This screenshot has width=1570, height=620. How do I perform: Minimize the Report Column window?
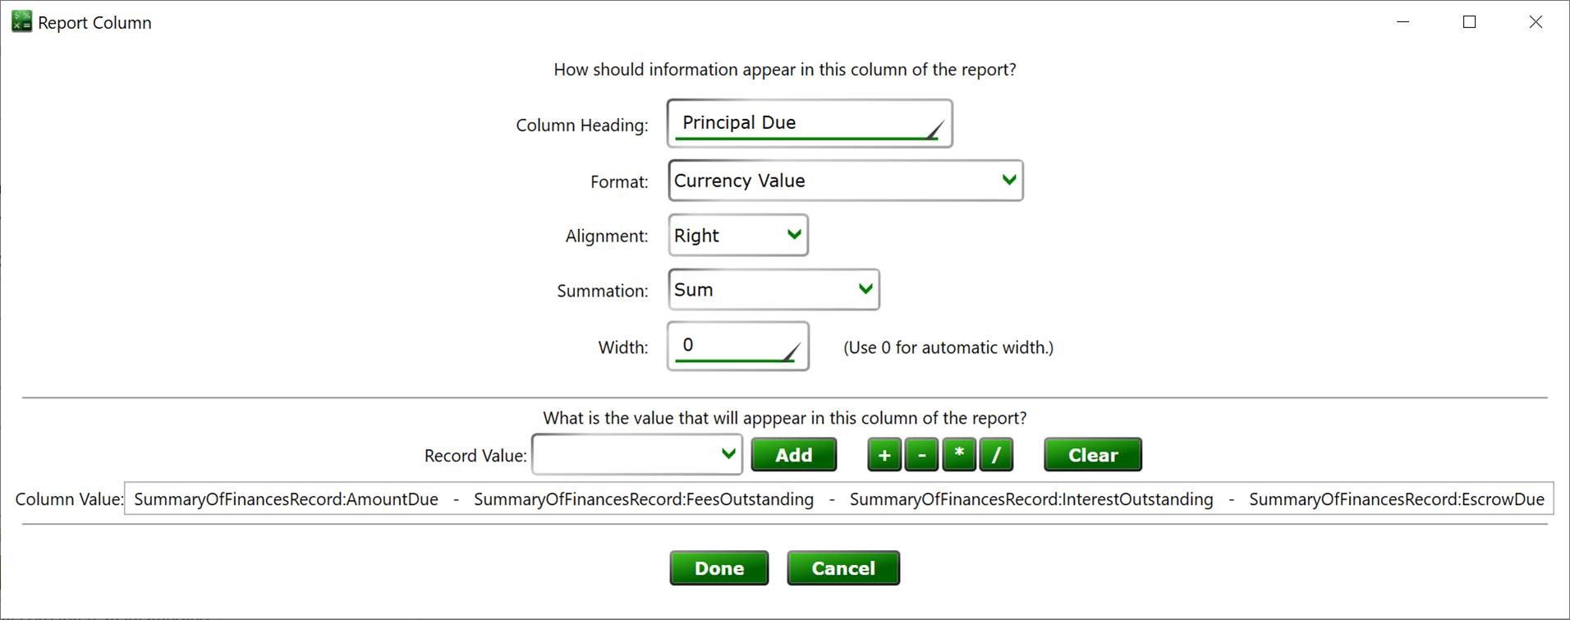pyautogui.click(x=1402, y=22)
